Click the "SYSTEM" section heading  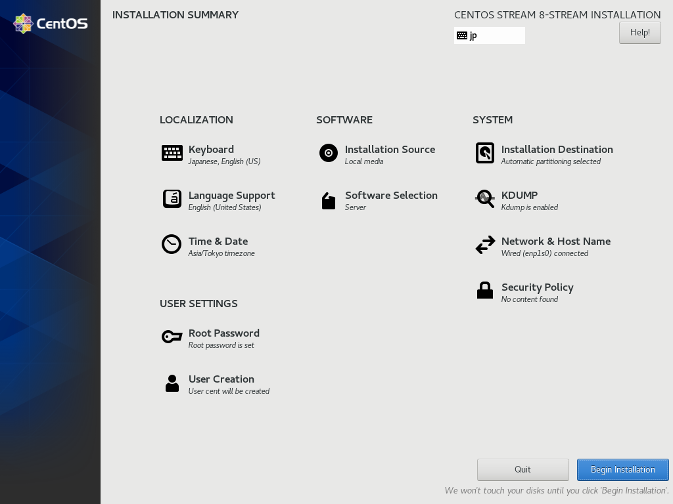pyautogui.click(x=492, y=120)
